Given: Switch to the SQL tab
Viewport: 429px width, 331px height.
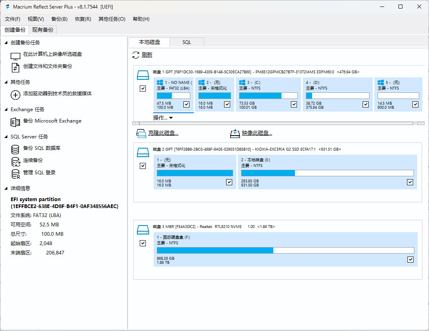Looking at the screenshot, I should pos(187,42).
